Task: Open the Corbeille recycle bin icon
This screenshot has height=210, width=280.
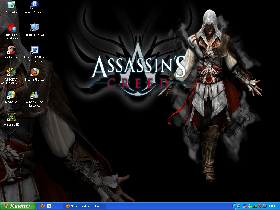Action: click(x=11, y=7)
